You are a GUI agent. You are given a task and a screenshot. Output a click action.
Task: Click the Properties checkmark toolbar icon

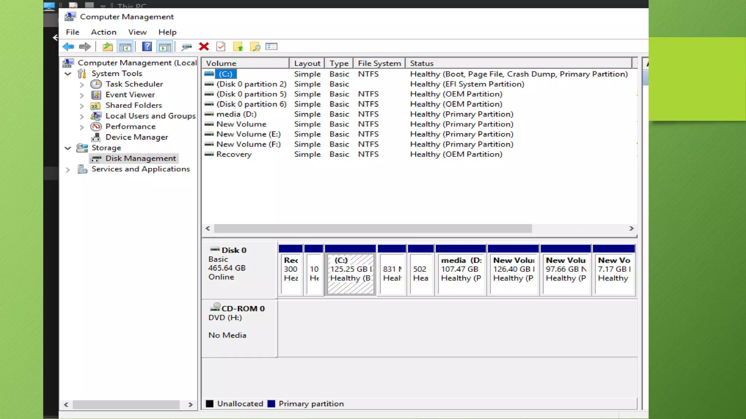tap(221, 47)
